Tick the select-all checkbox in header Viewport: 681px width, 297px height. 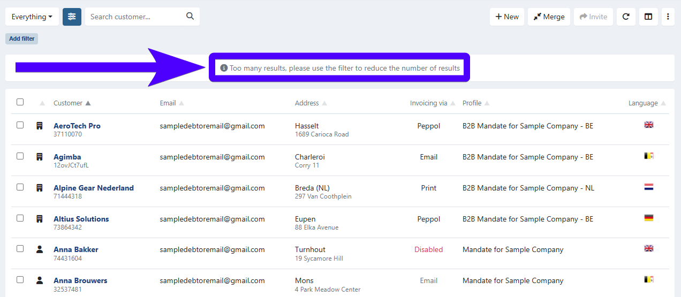pyautogui.click(x=20, y=102)
